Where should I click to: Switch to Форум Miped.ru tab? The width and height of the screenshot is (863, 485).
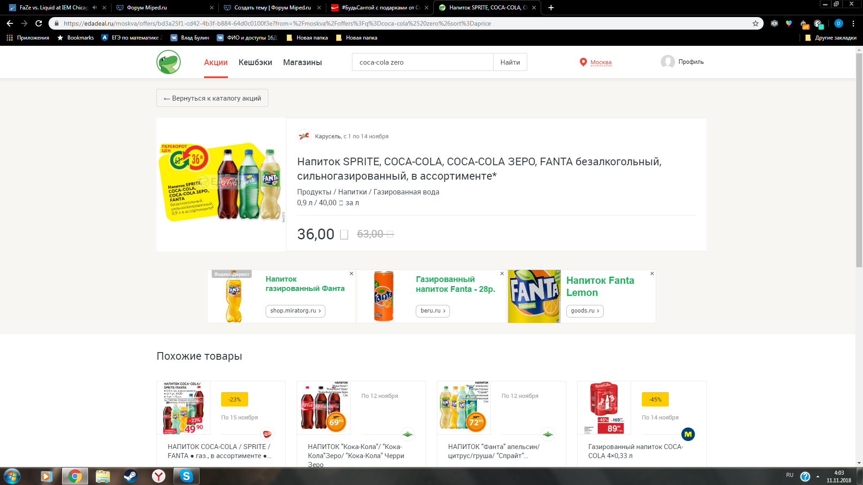(165, 8)
